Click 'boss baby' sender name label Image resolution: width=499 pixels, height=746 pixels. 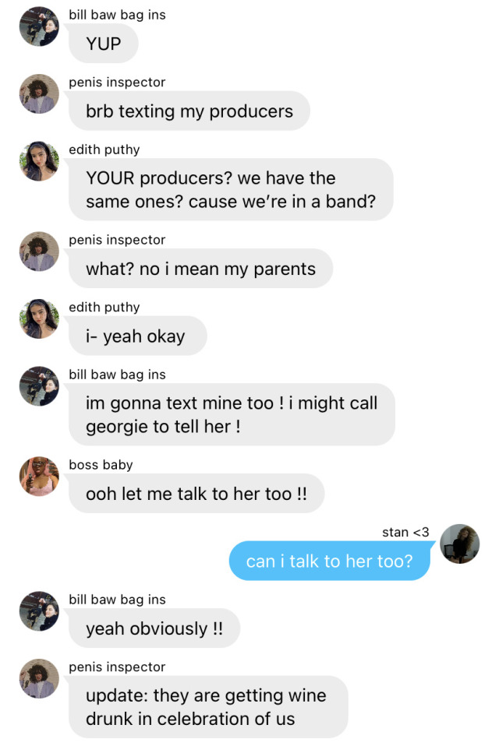101,465
